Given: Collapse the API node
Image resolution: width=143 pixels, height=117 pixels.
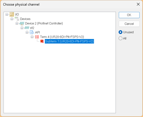Looking at the screenshot, I should point(27,32).
